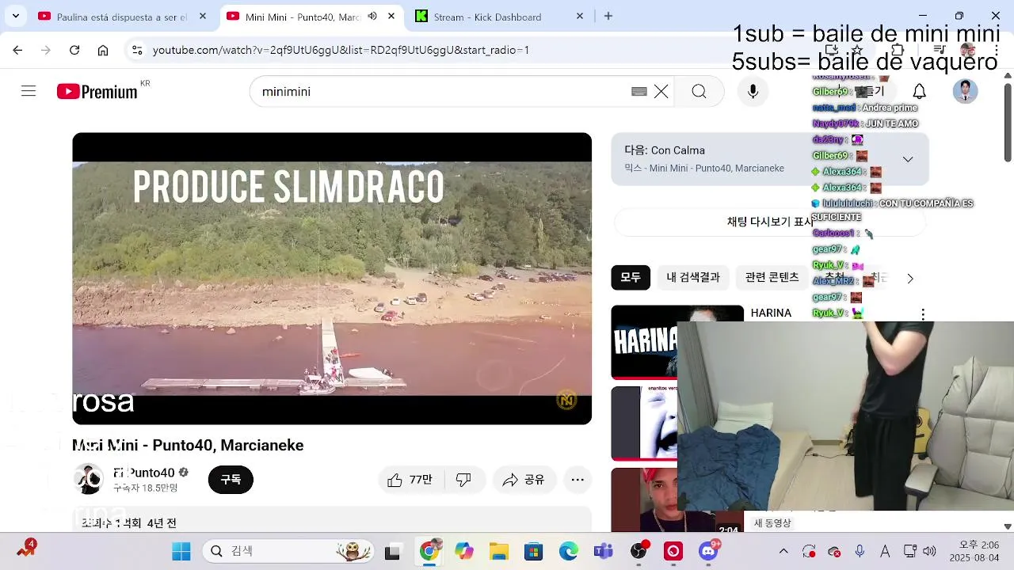Image resolution: width=1014 pixels, height=570 pixels.
Task: Close the Paulina está dispuesta tab
Action: pos(203,16)
